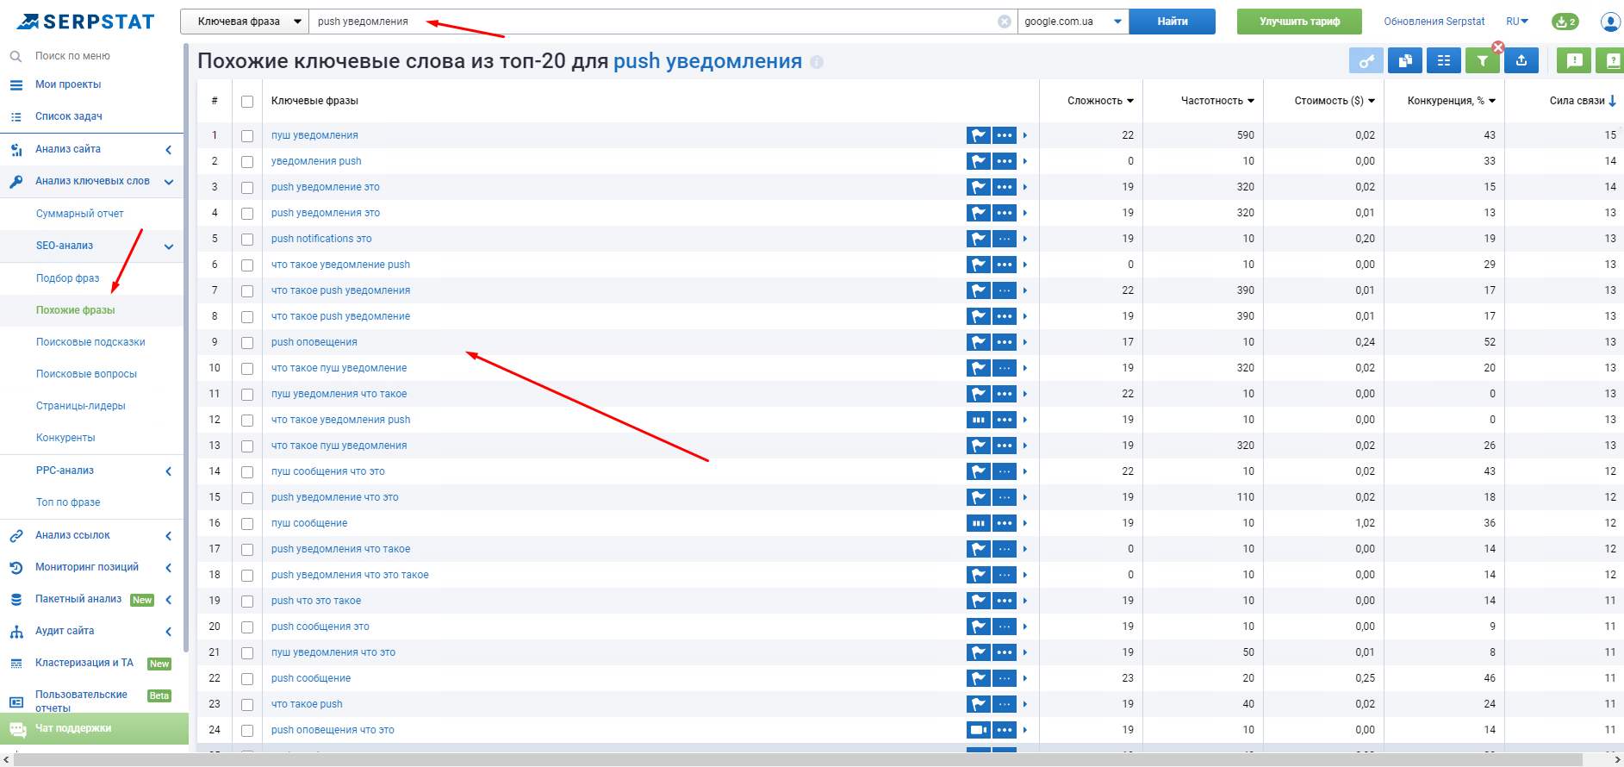Select checkbox for row 9 'push оповещения'

tap(247, 343)
